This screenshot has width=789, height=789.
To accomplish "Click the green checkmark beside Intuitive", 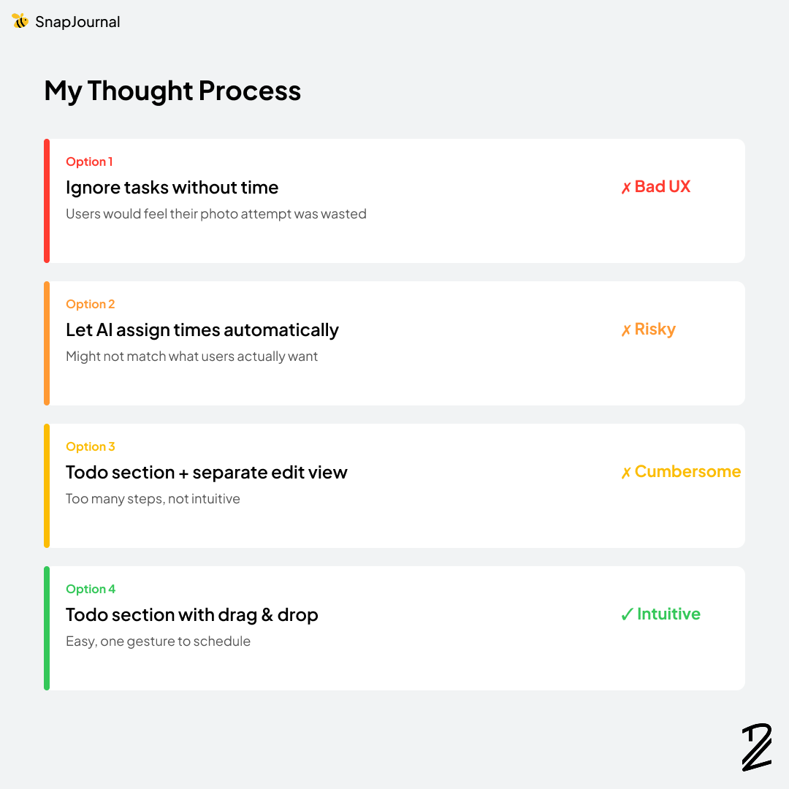I will (x=626, y=614).
